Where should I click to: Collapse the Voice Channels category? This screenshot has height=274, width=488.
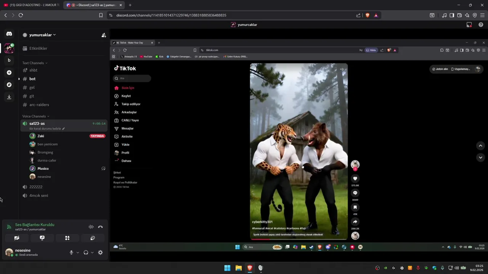pyautogui.click(x=35, y=116)
